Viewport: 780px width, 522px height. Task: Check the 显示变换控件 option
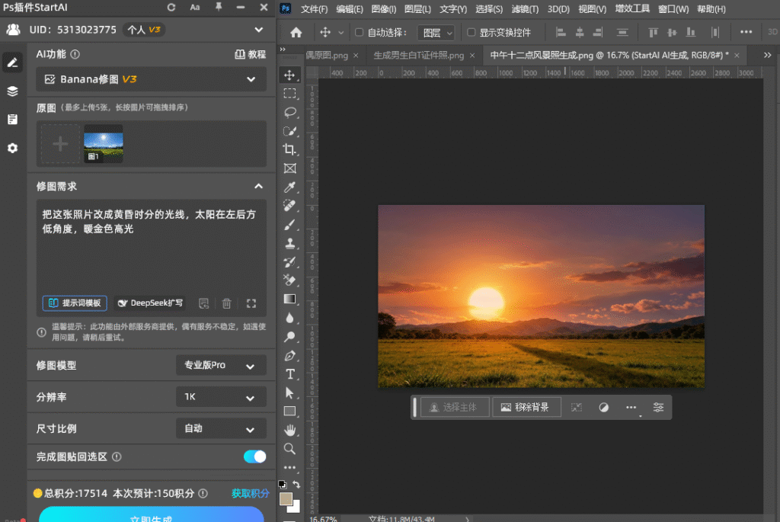471,33
